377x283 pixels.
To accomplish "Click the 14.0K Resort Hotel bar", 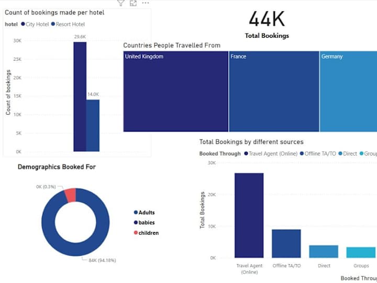I will 93,126.
